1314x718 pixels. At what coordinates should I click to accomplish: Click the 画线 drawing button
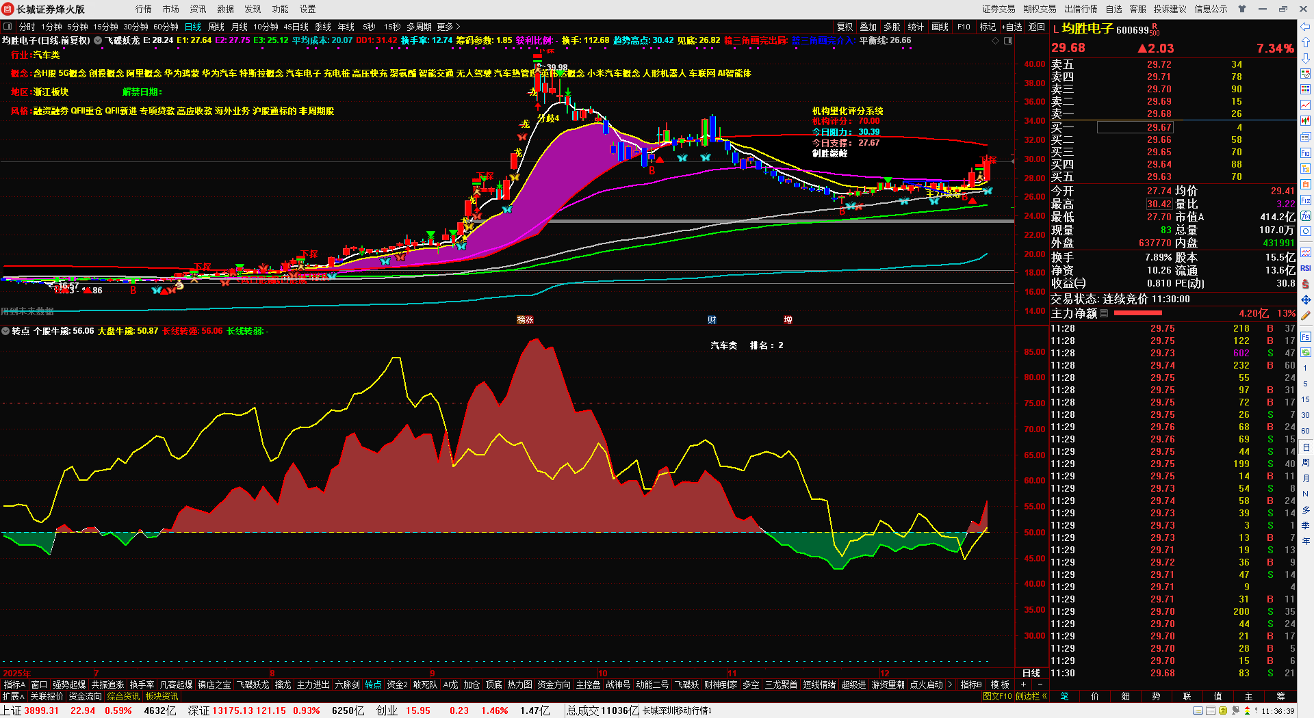940,27
